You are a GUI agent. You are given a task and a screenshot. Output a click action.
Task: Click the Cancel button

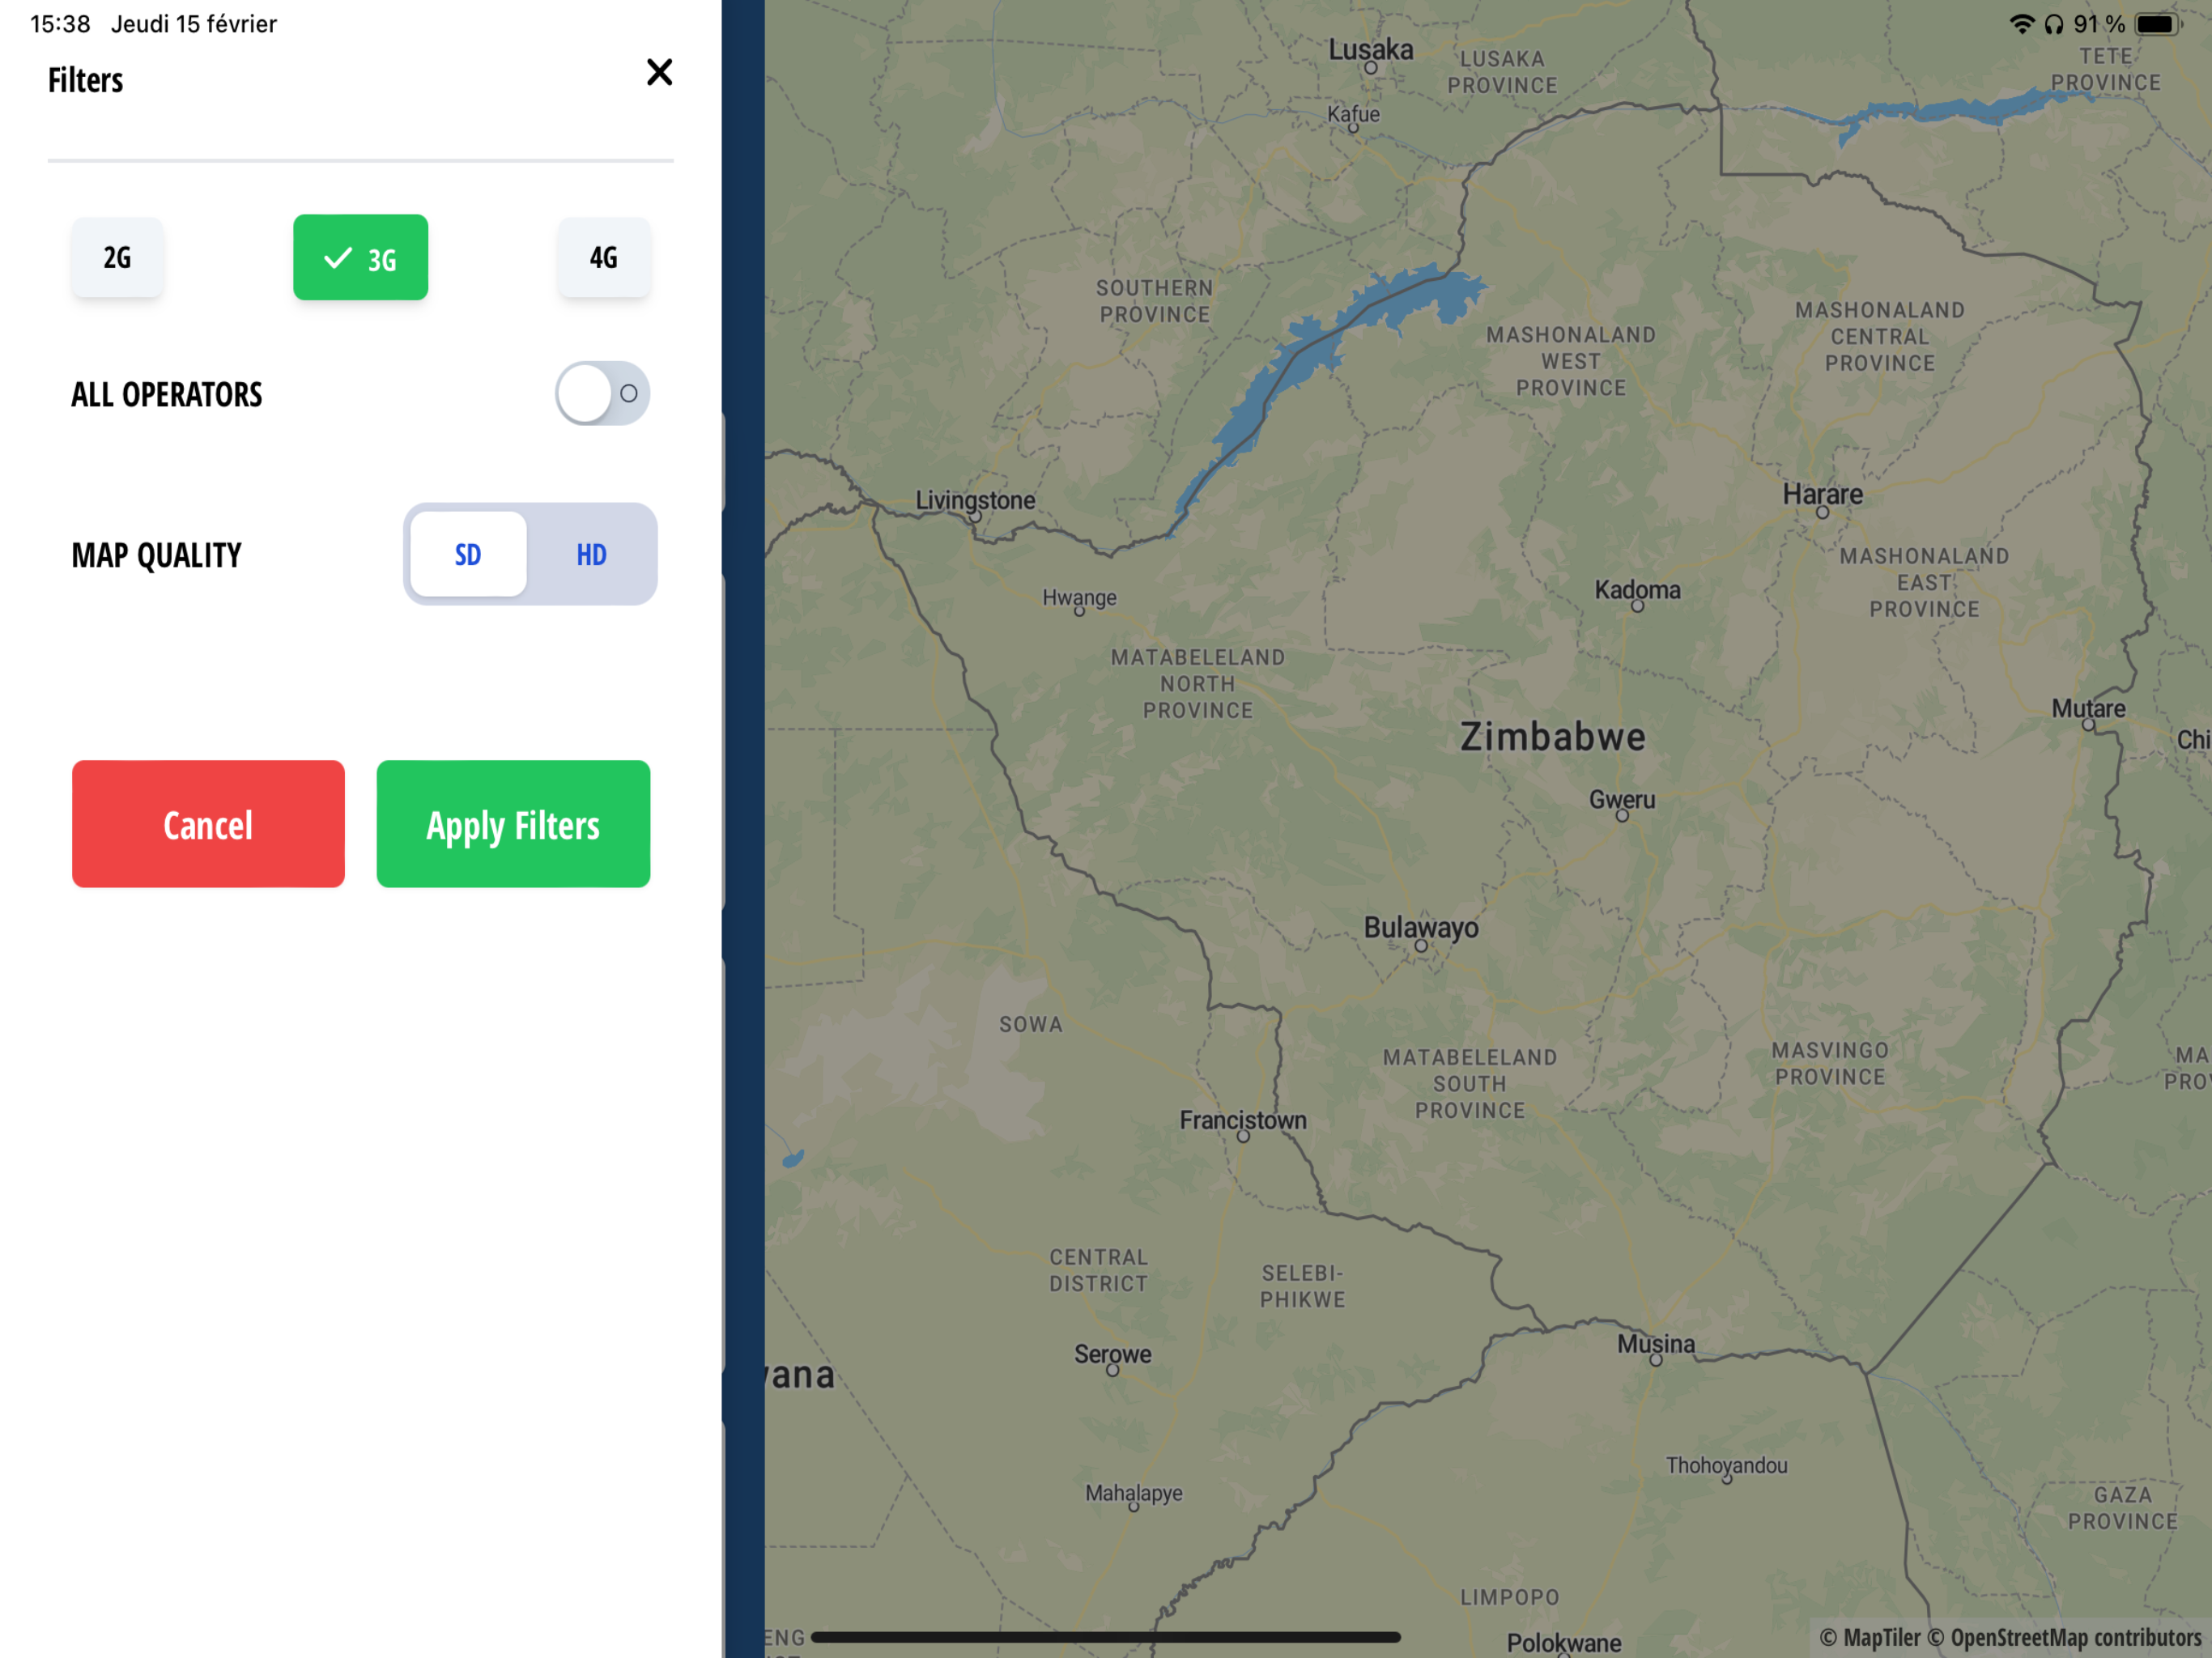pos(208,824)
